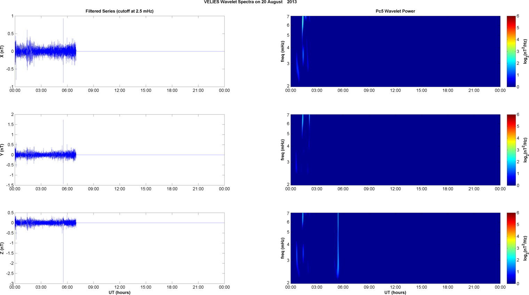The image size is (529, 295).
Task: Click 'freq (mHz)' label of the top spectrogram
Action: click(283, 51)
